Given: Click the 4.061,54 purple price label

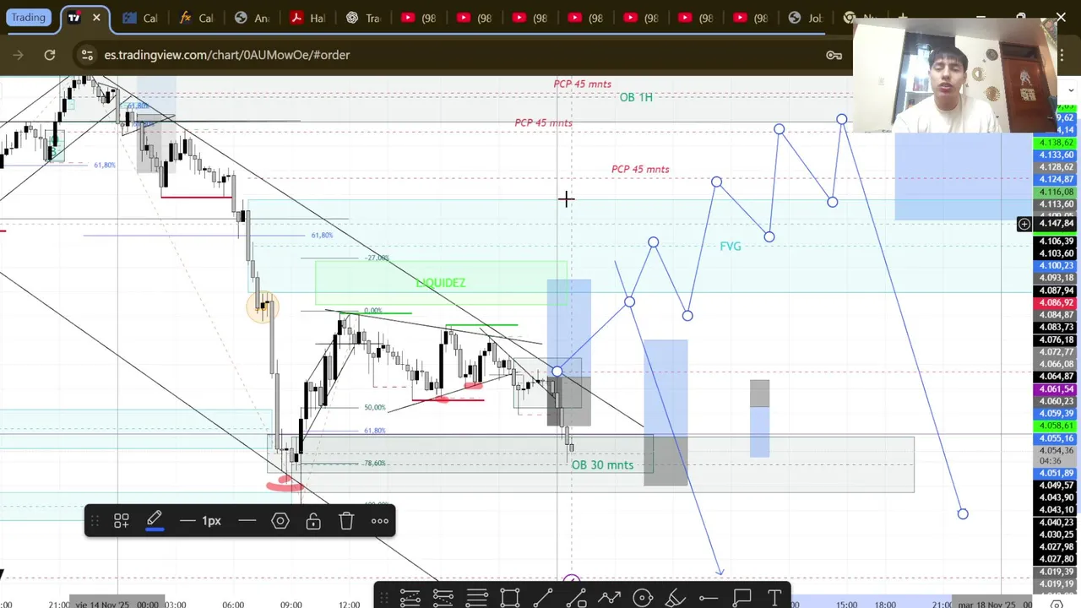Looking at the screenshot, I should pyautogui.click(x=1056, y=389).
